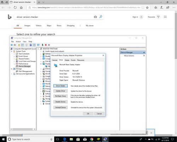Open Google Chrome from the taskbar
The image size is (177, 142).
(92, 139)
